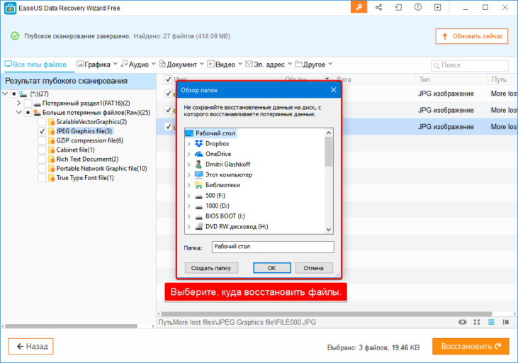Click OK in browse folder dialog
This screenshot has height=363, width=518.
[272, 268]
